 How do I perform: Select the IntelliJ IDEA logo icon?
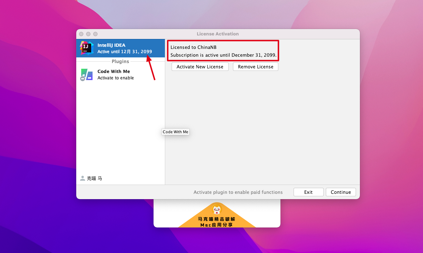point(87,48)
